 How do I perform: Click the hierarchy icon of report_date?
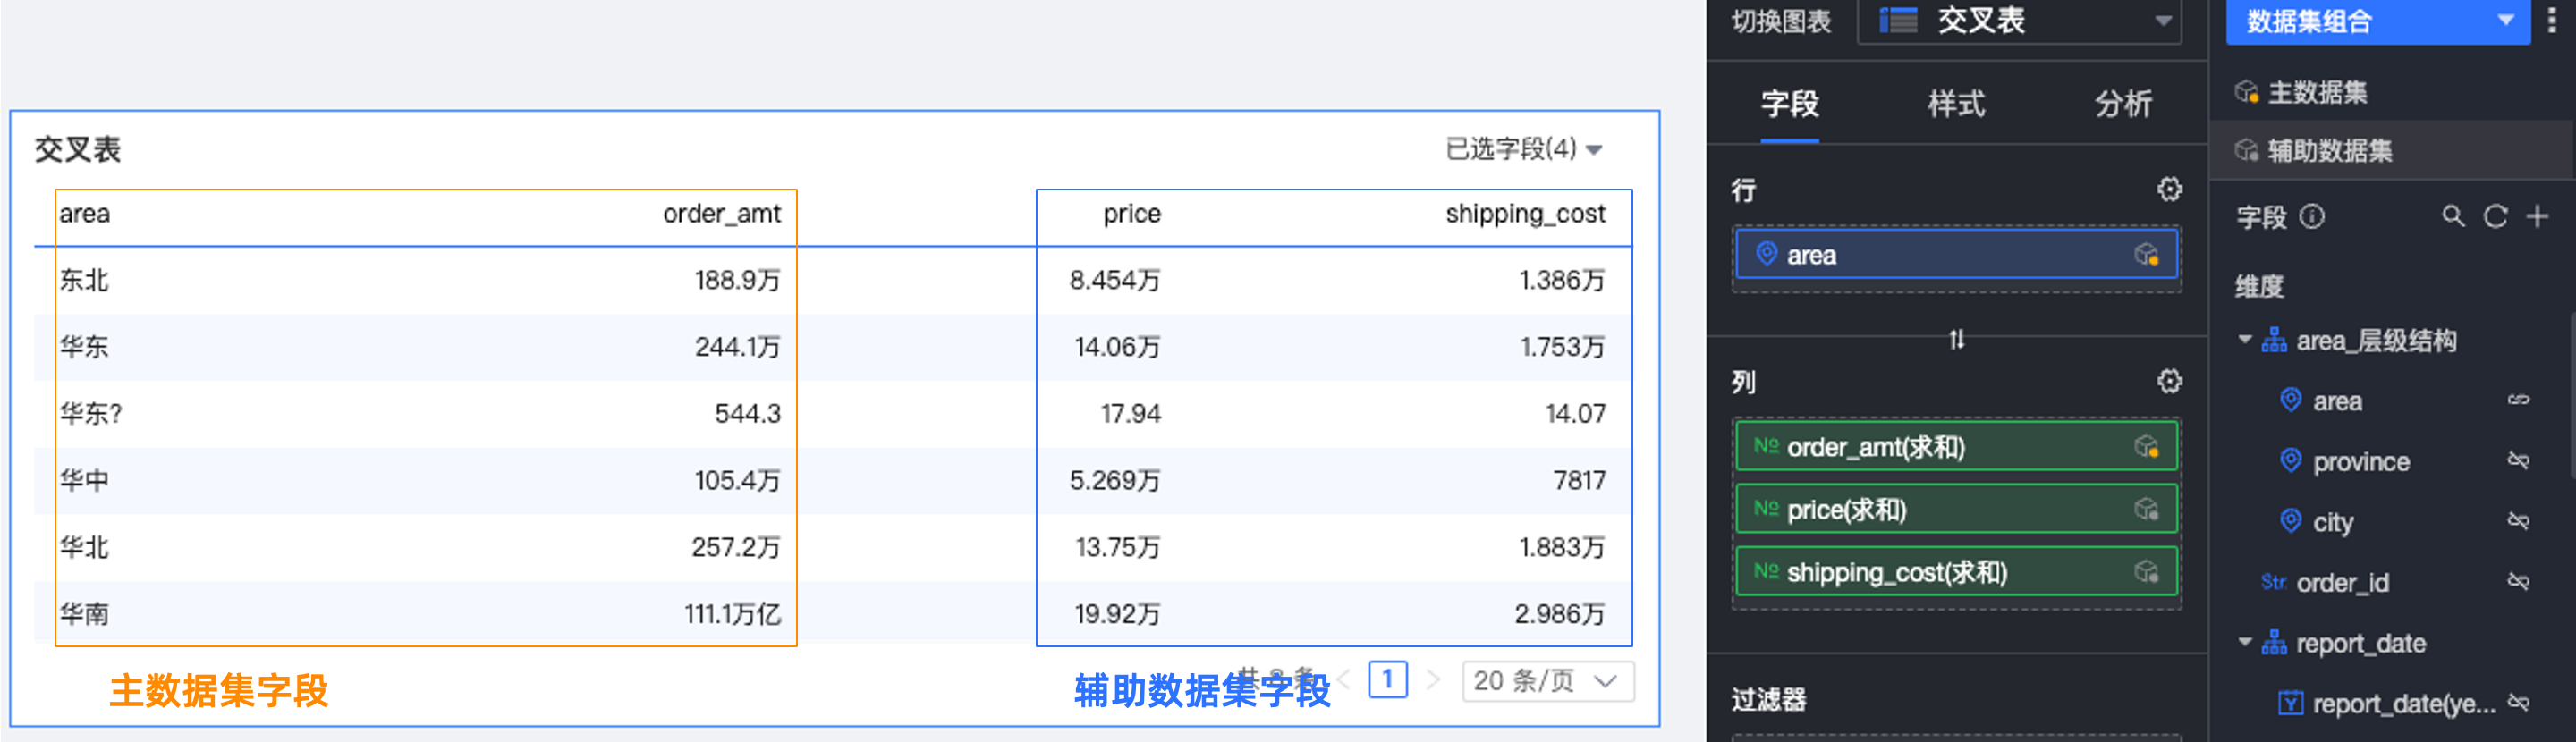pyautogui.click(x=2274, y=642)
